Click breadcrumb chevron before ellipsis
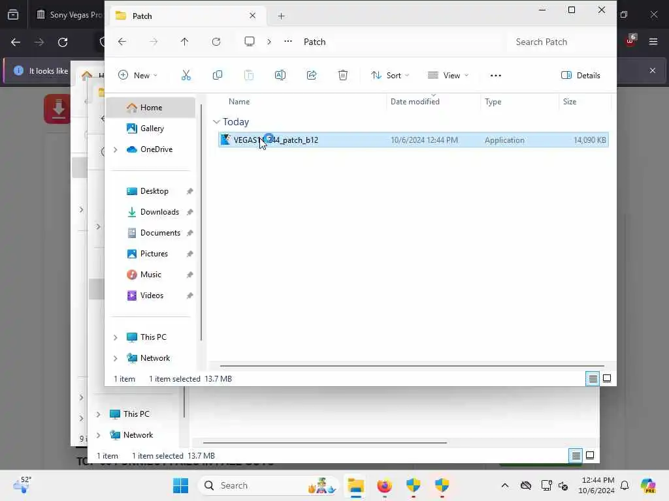The height and width of the screenshot is (501, 669). (269, 42)
